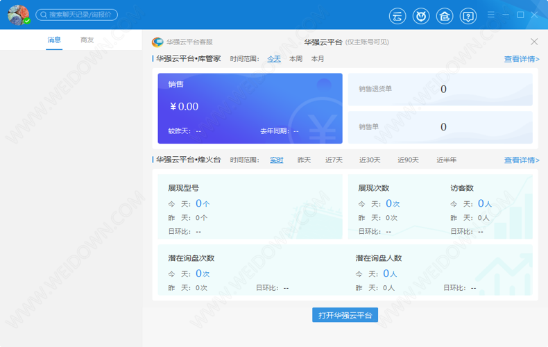Close the 华强云平台 panel with X
The height and width of the screenshot is (347, 548).
[533, 42]
